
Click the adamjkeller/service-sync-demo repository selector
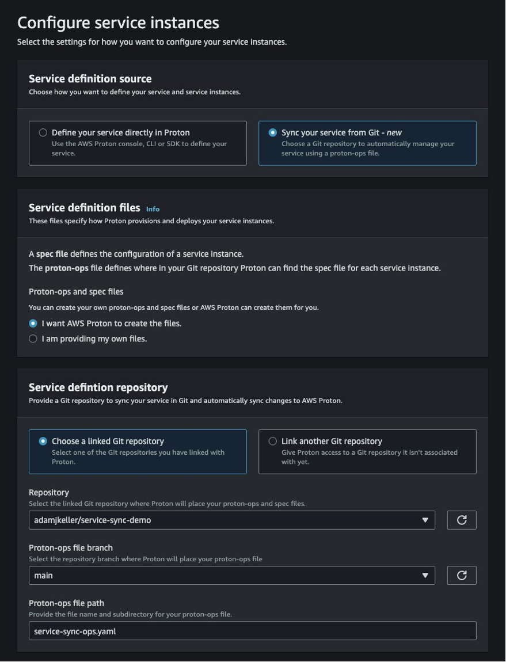pyautogui.click(x=230, y=520)
